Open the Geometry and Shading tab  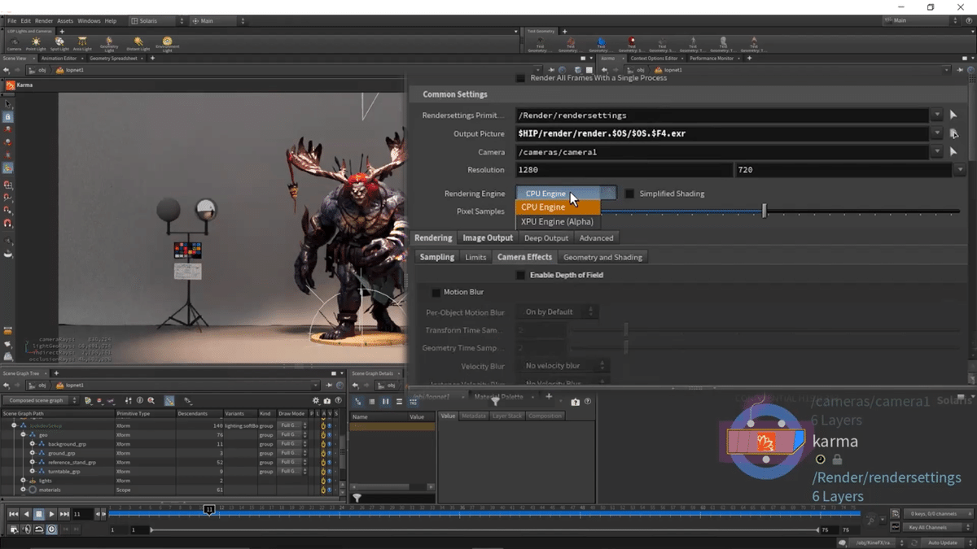pyautogui.click(x=602, y=257)
